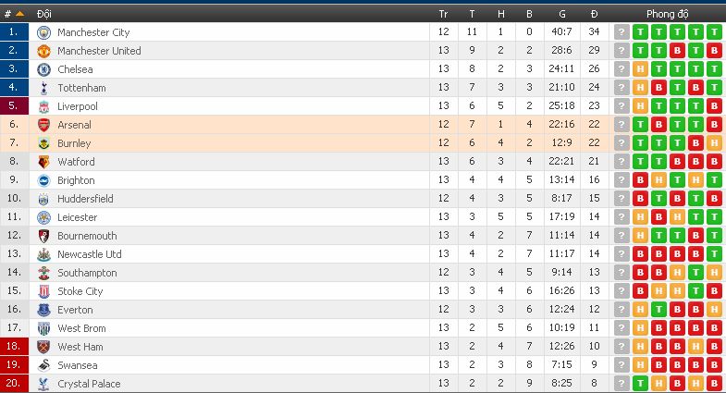Open Liverpool team link
Screen dimensions: 726x393
[x=77, y=106]
